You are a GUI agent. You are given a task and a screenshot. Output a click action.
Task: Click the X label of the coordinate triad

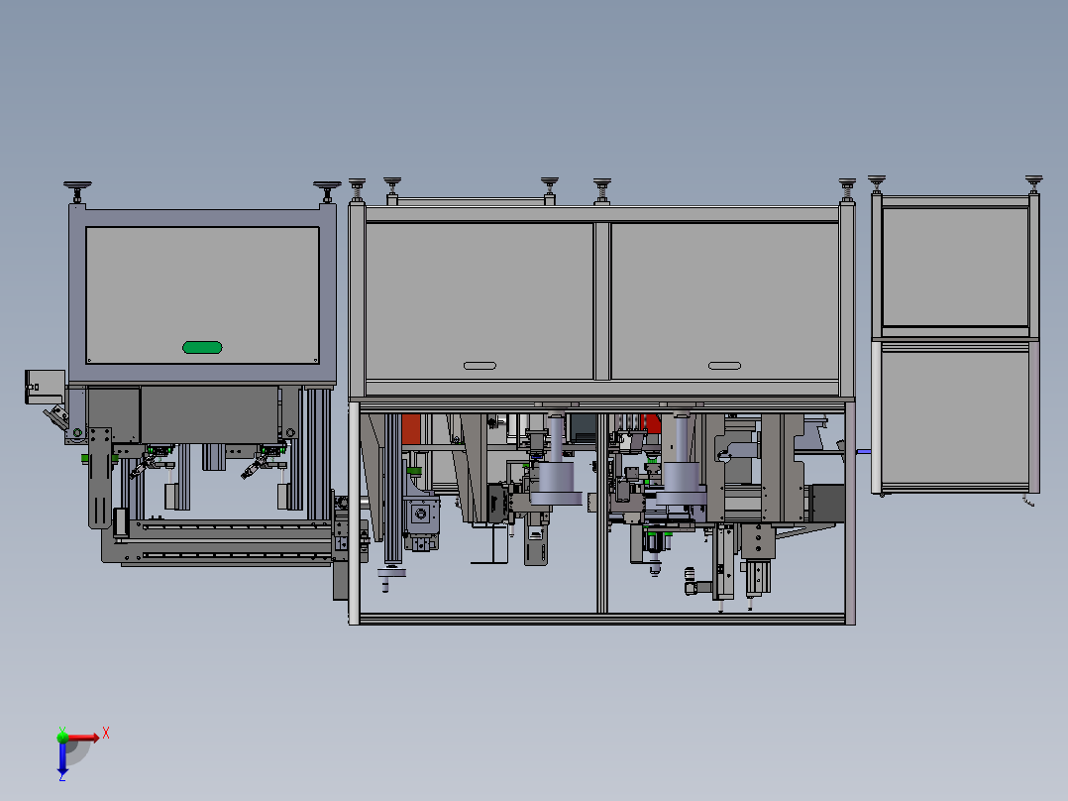[x=106, y=734]
